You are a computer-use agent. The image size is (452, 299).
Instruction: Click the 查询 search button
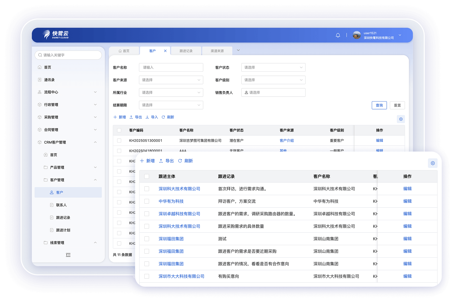click(379, 105)
